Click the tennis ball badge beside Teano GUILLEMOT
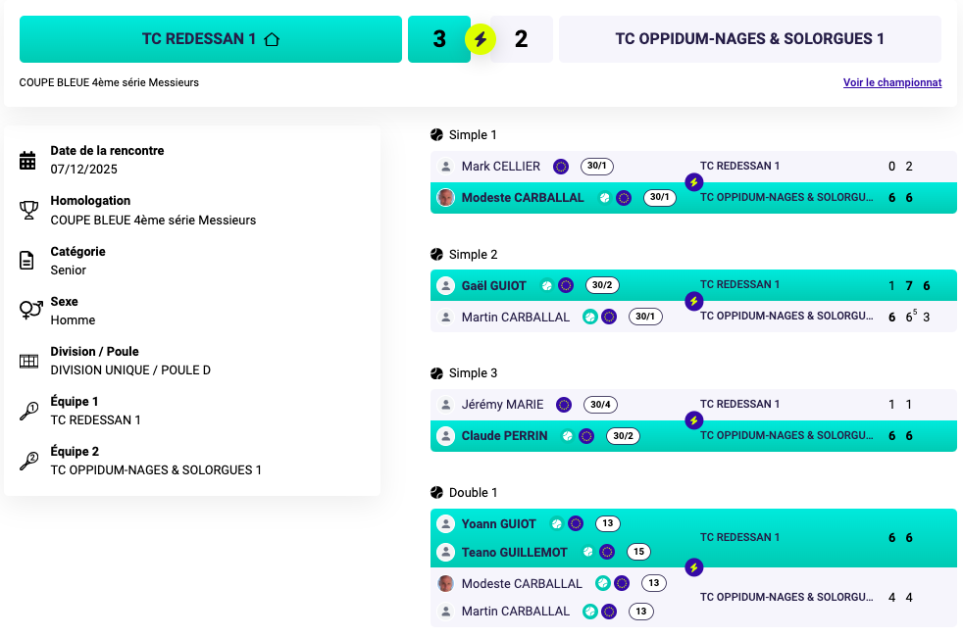 pos(587,552)
